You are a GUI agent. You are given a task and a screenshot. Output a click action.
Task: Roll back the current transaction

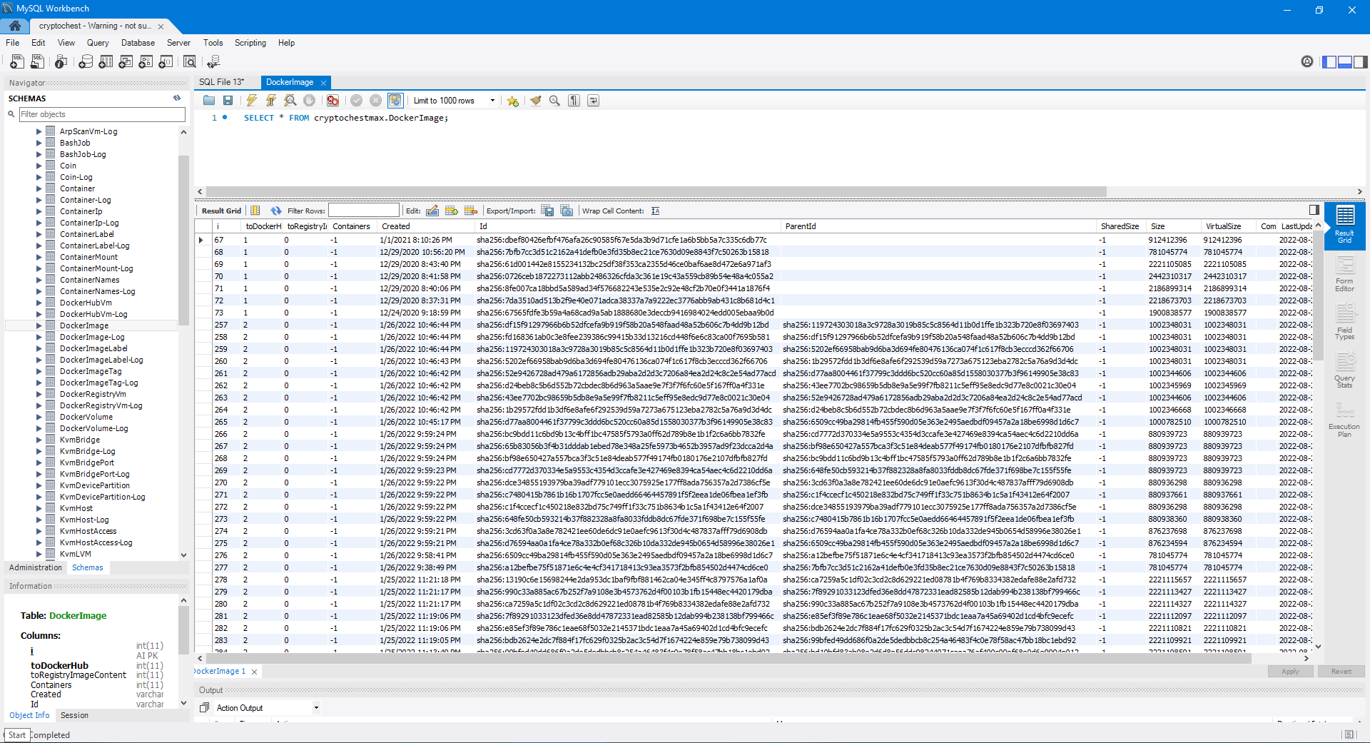coord(375,101)
